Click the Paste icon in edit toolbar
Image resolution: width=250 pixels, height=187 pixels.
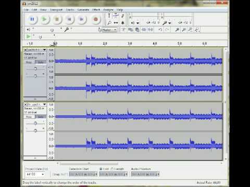point(137,30)
